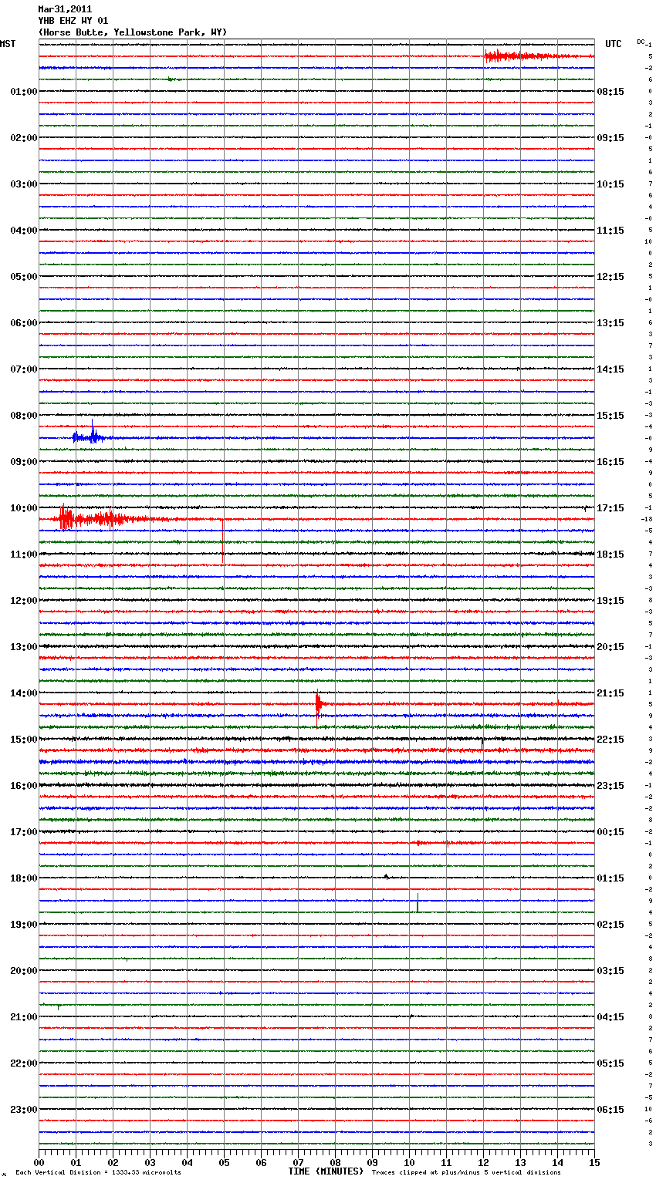Click the "15" minute tick label
Image resolution: width=656 pixels, height=1183 pixels.
pos(594,1162)
